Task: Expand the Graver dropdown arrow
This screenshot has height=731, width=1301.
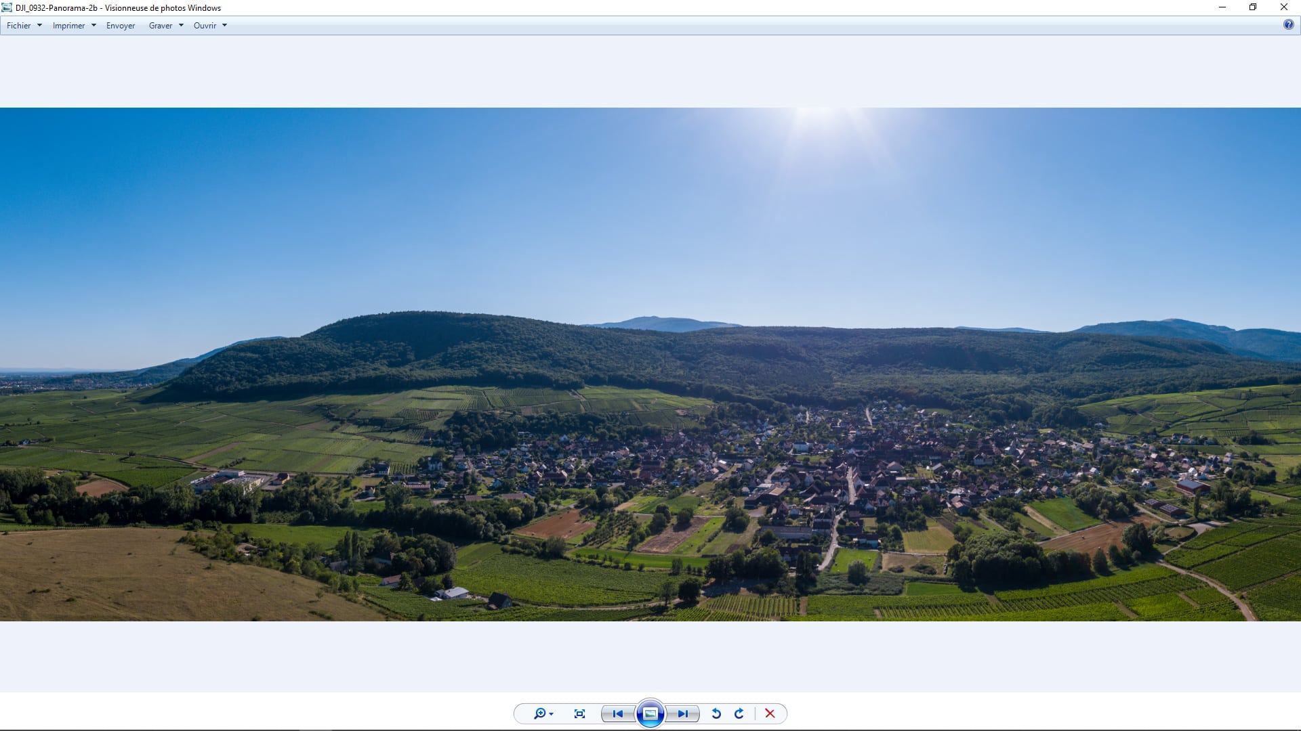Action: click(181, 26)
